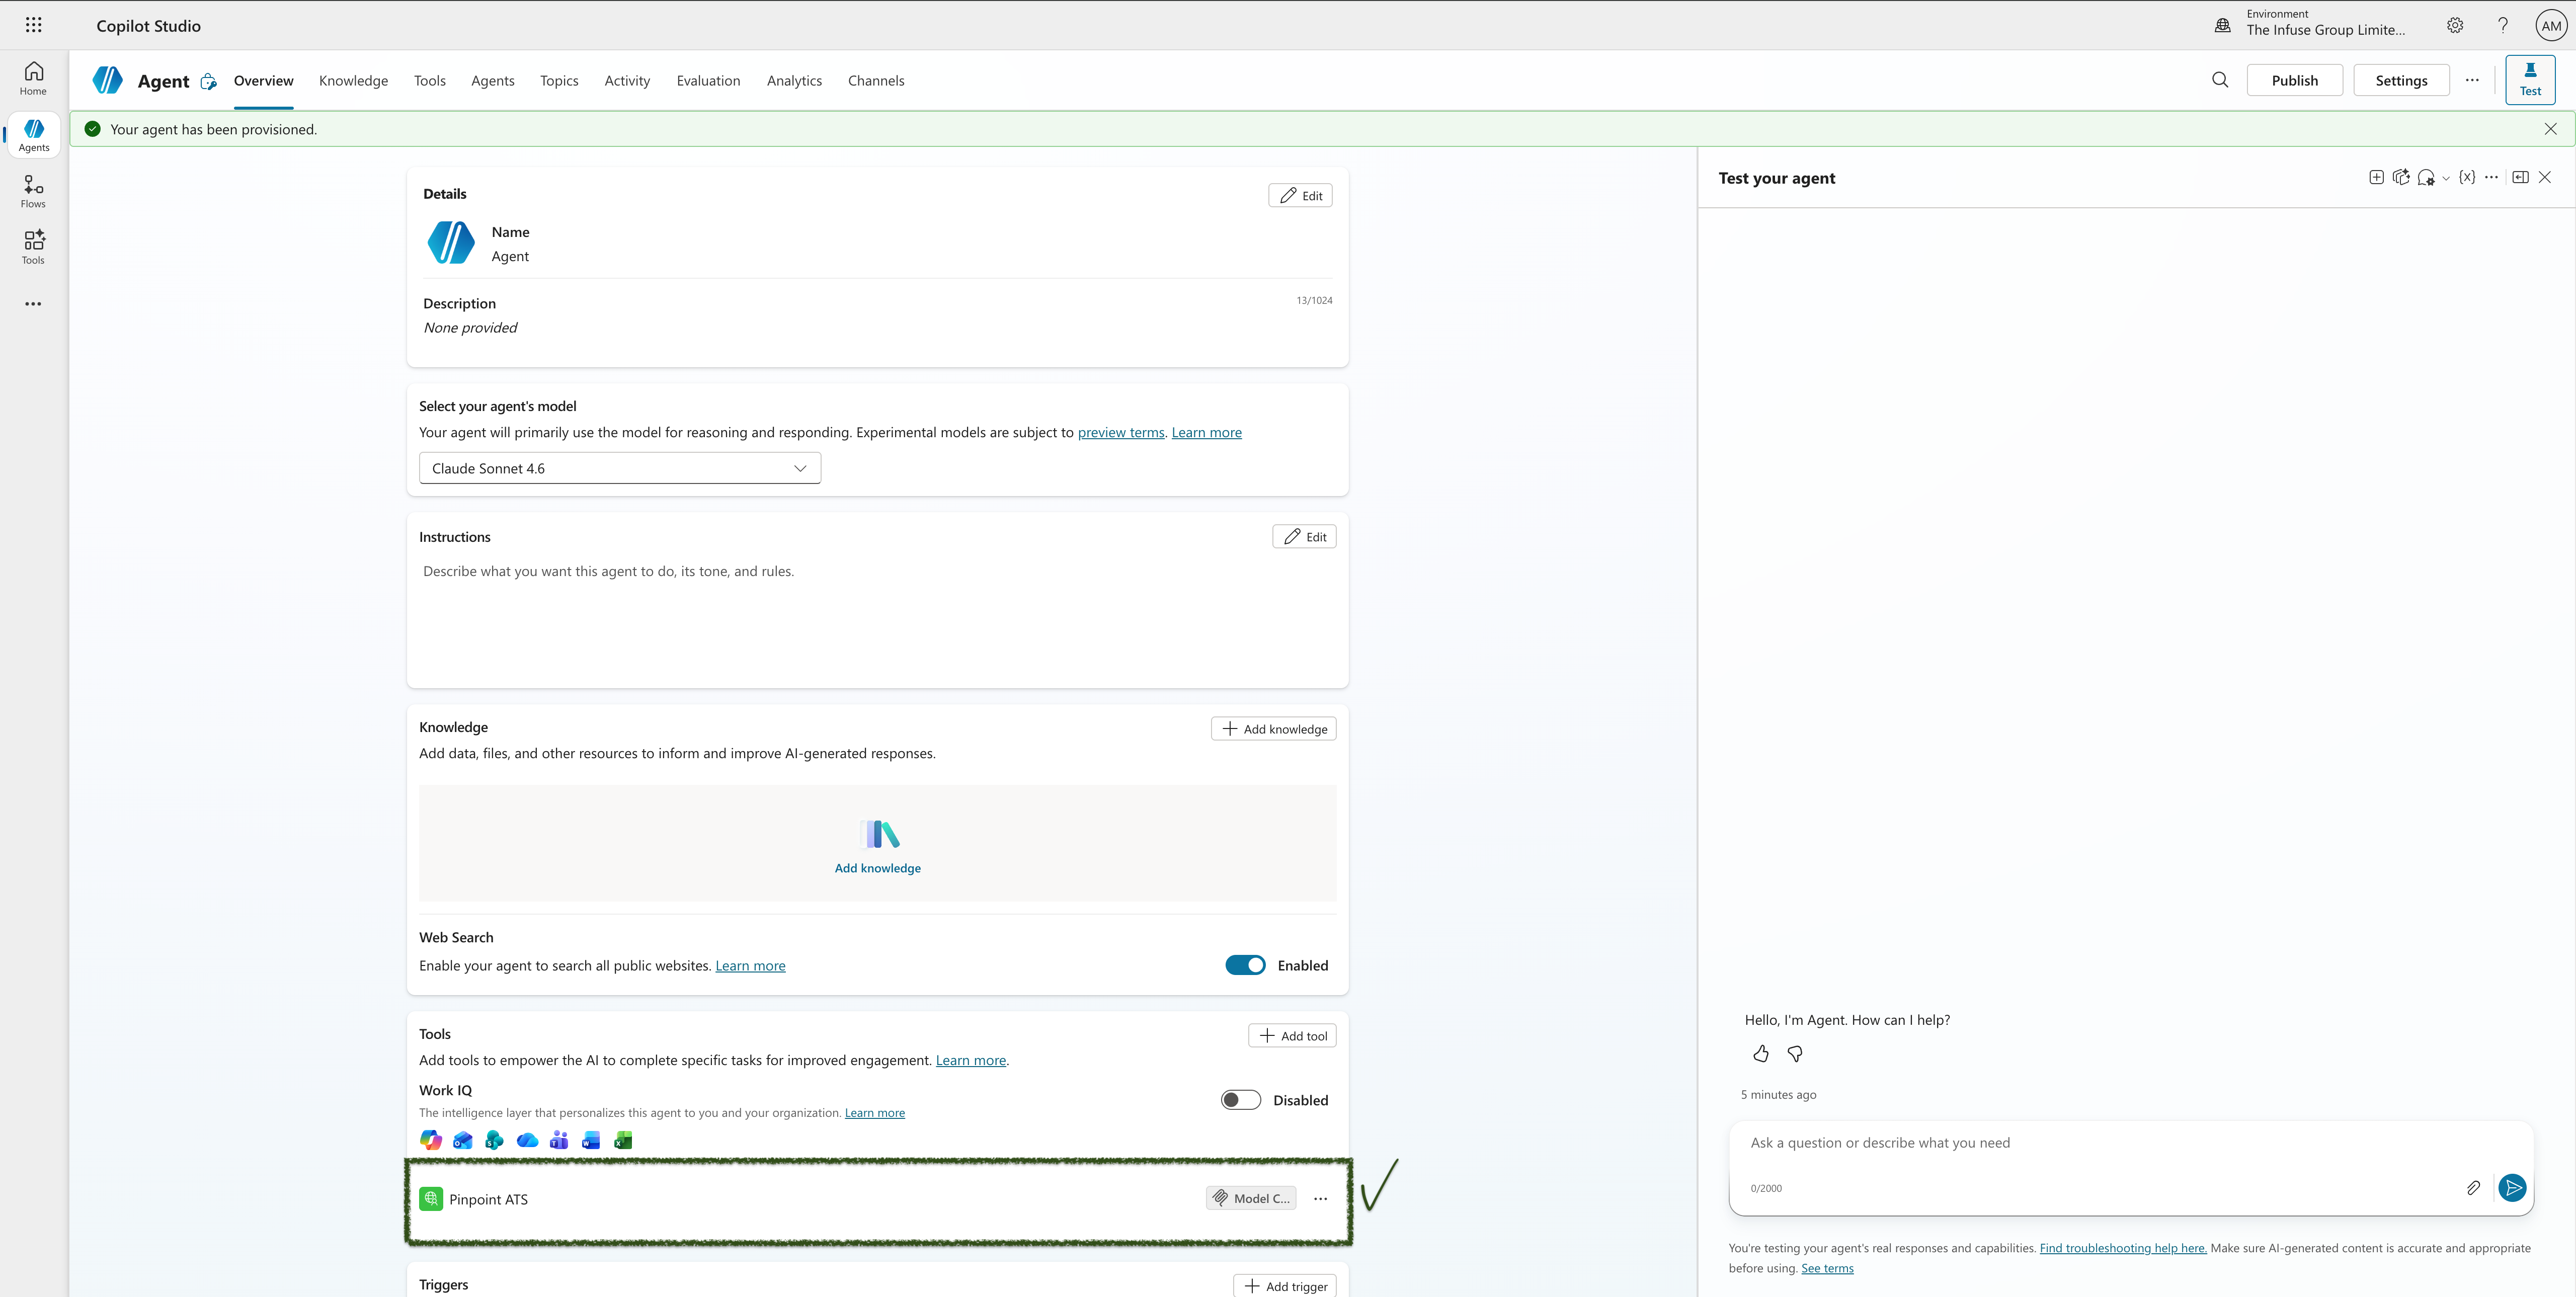Click the Settings button
The image size is (2576, 1297).
2401,80
